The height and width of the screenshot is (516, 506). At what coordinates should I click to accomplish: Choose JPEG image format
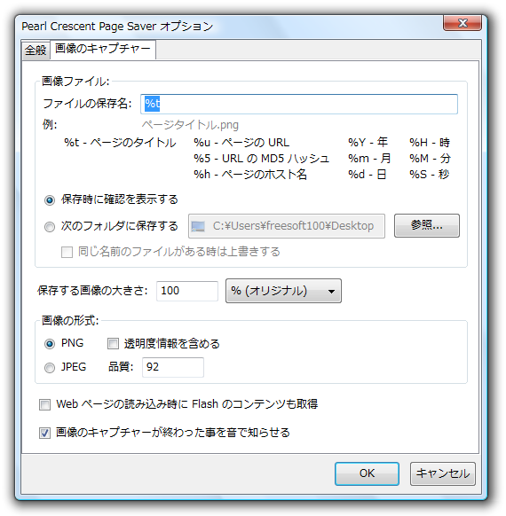pyautogui.click(x=50, y=368)
